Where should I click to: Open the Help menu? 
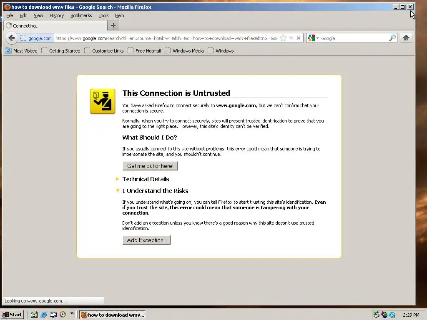click(120, 15)
